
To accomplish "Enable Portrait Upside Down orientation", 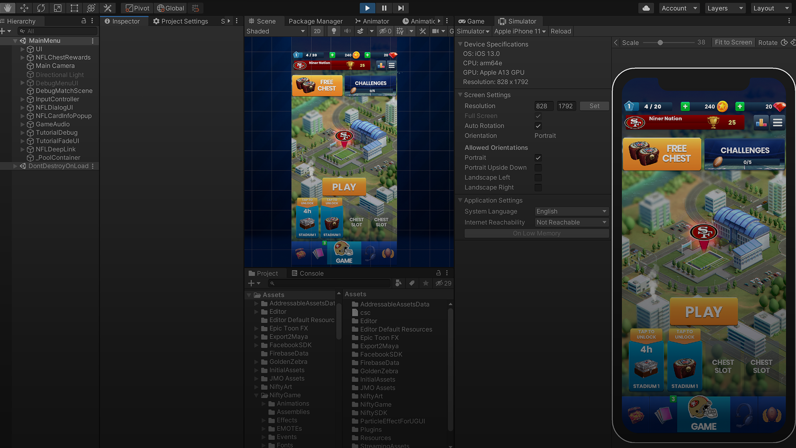I will click(x=538, y=168).
